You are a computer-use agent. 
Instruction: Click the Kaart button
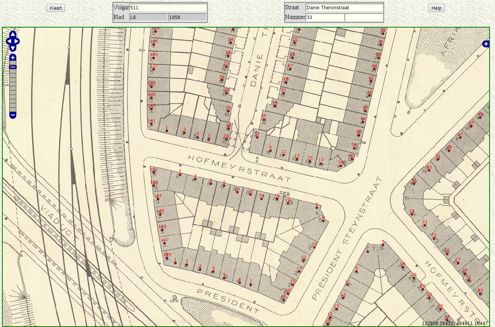(56, 8)
